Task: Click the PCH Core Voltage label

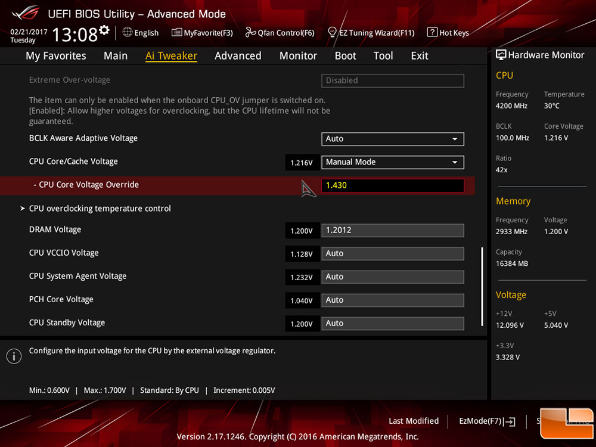Action: (x=61, y=300)
